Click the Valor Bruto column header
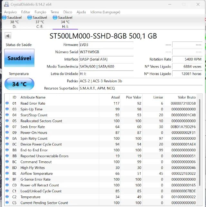 (x=180, y=97)
